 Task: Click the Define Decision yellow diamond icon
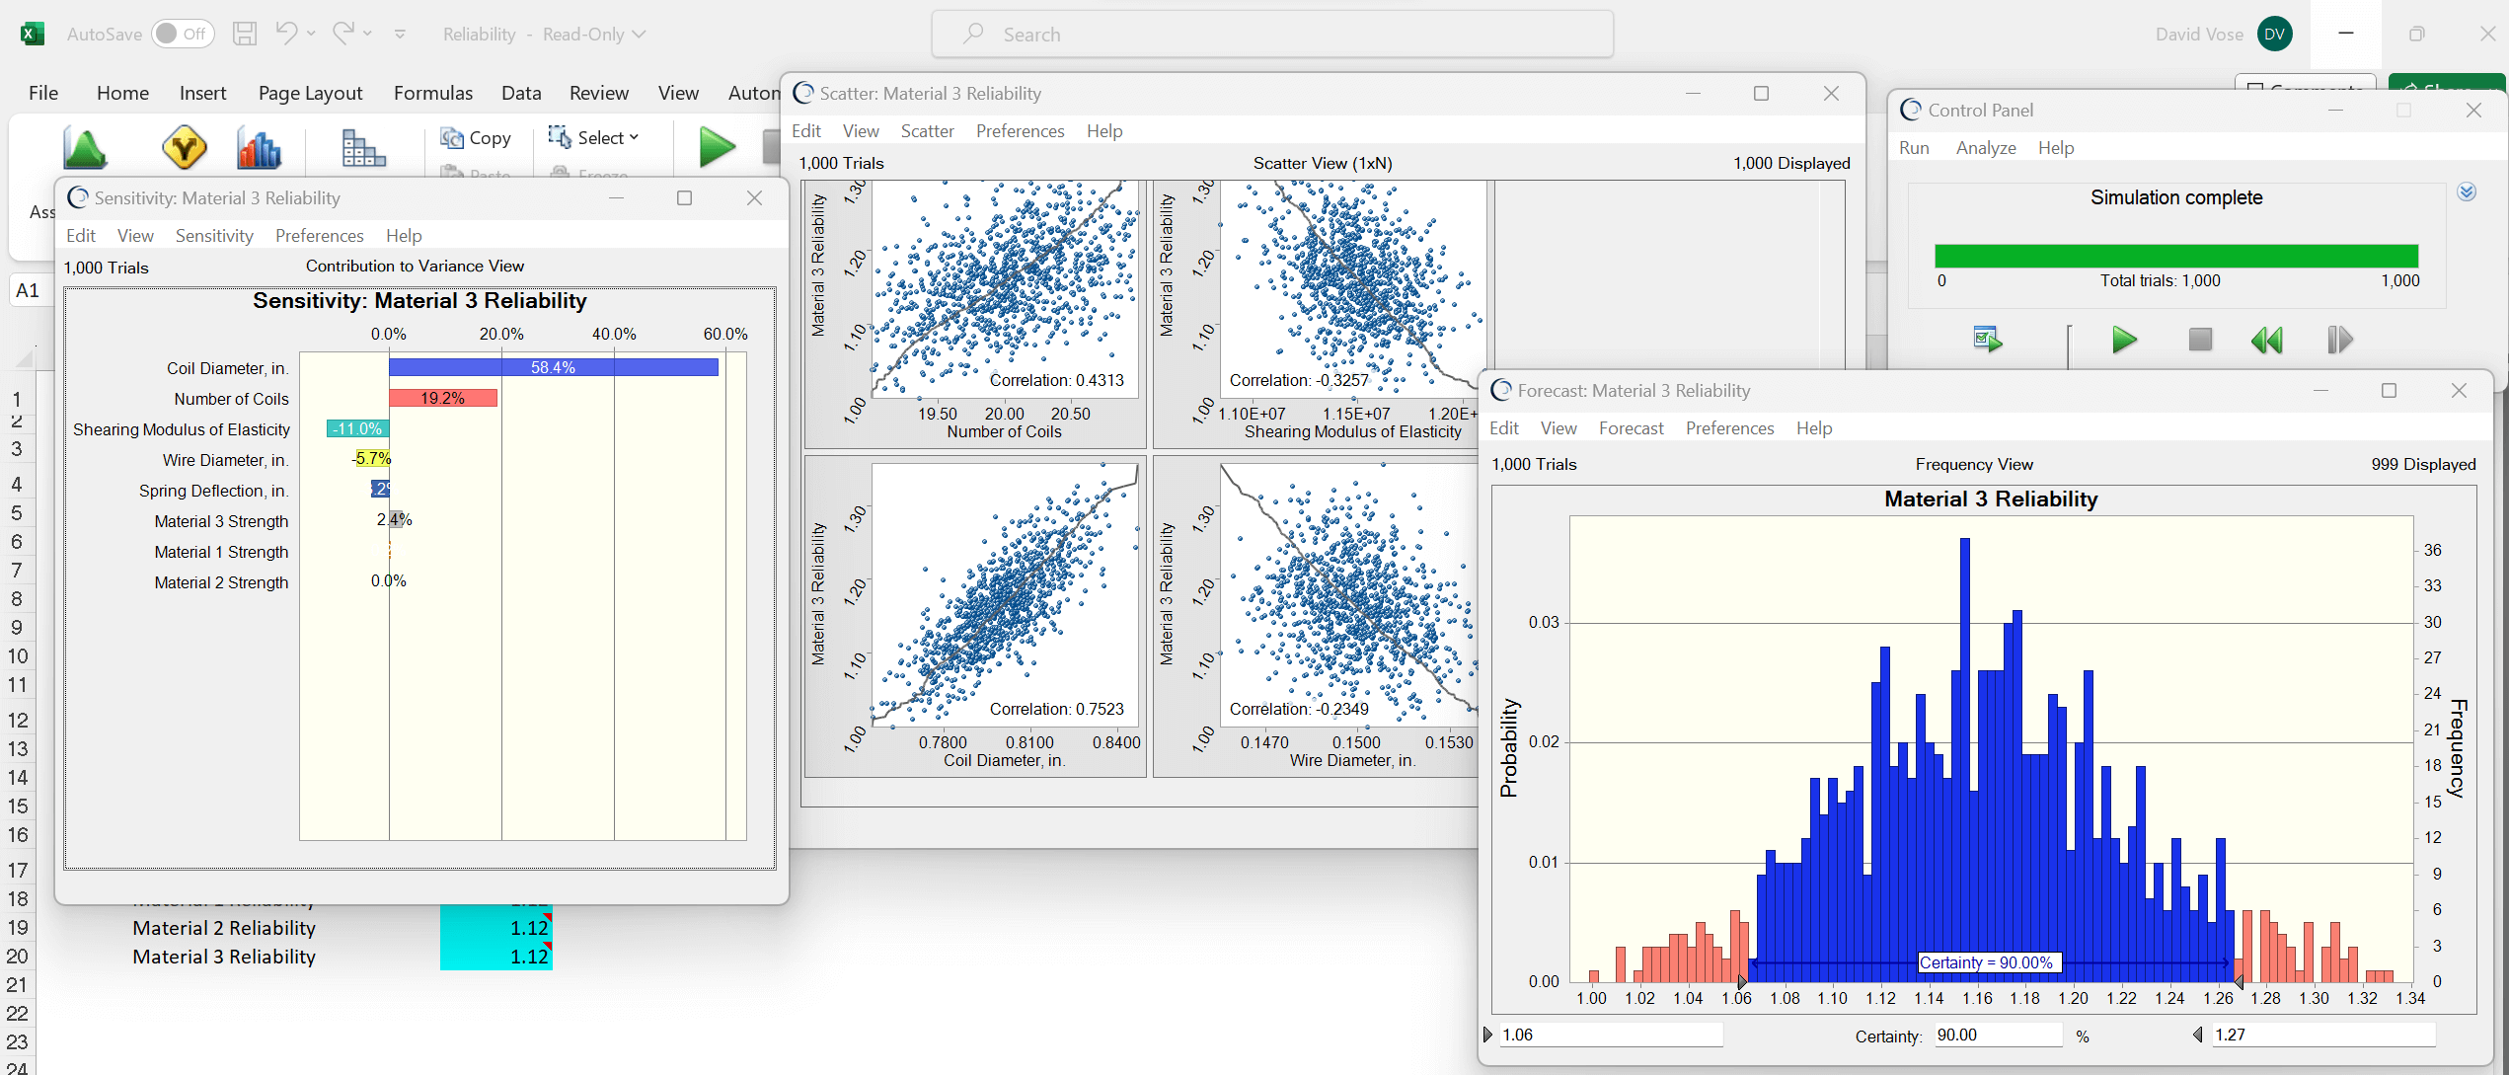pos(184,148)
